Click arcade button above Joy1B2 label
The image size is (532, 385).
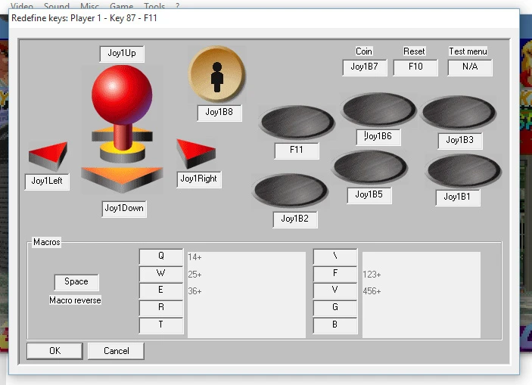coord(291,191)
